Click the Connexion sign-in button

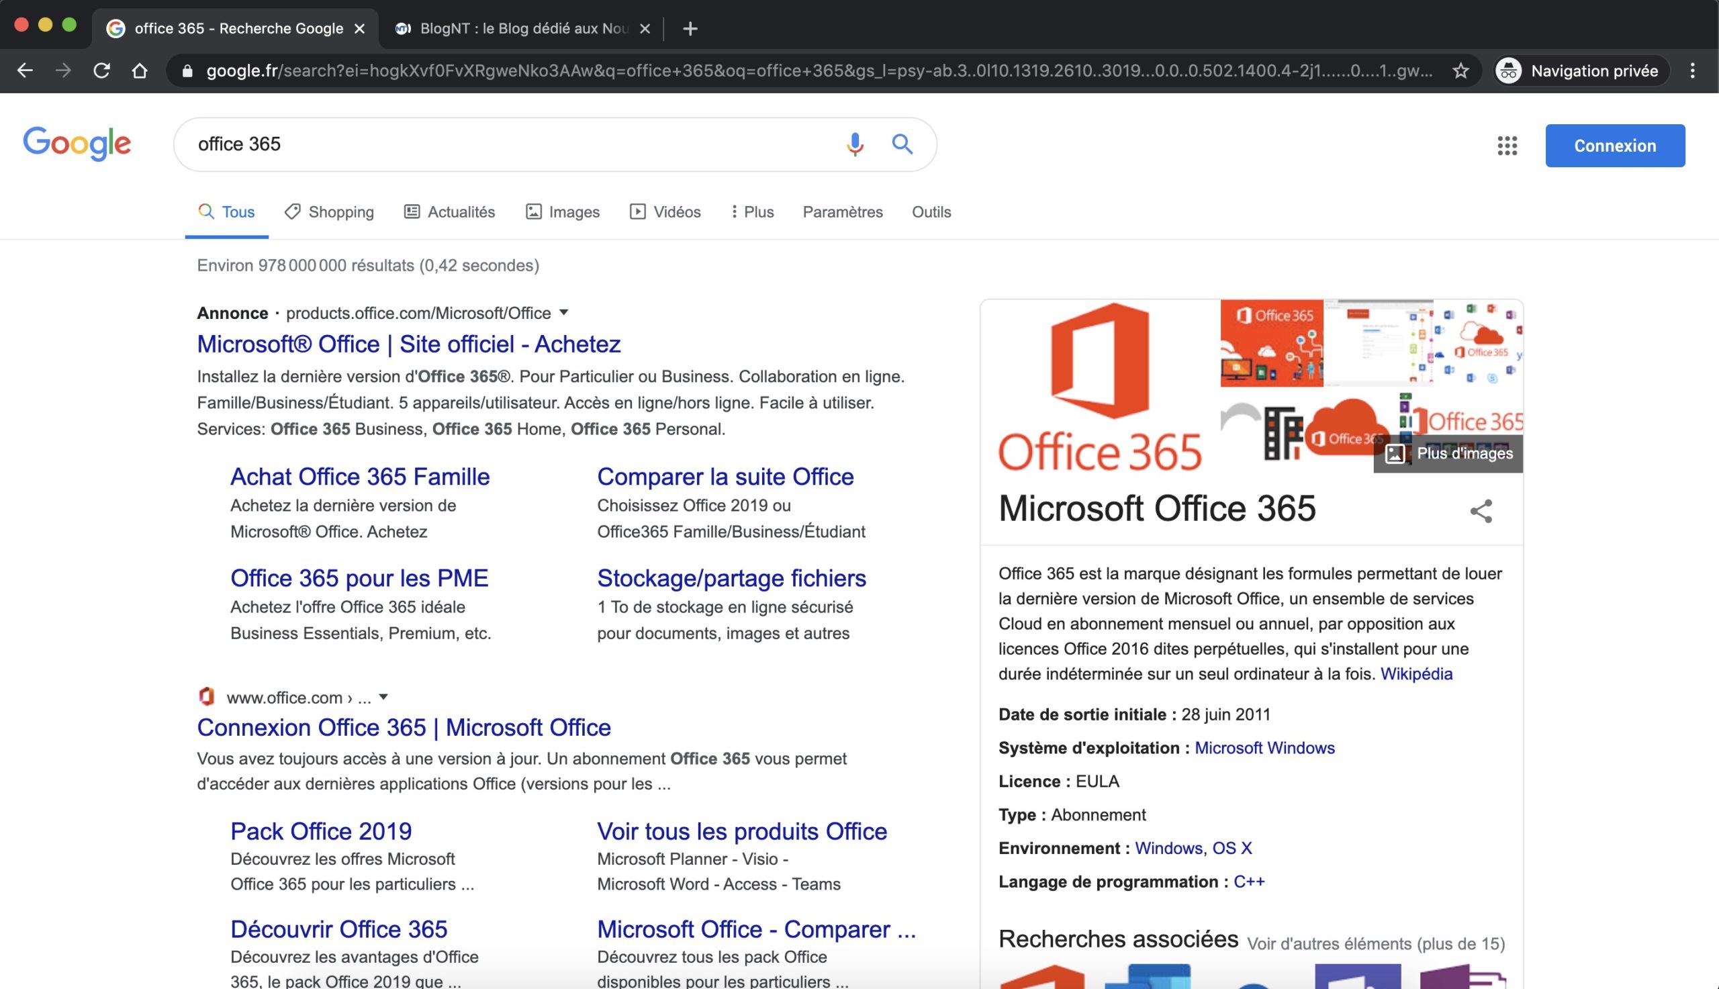coord(1614,145)
